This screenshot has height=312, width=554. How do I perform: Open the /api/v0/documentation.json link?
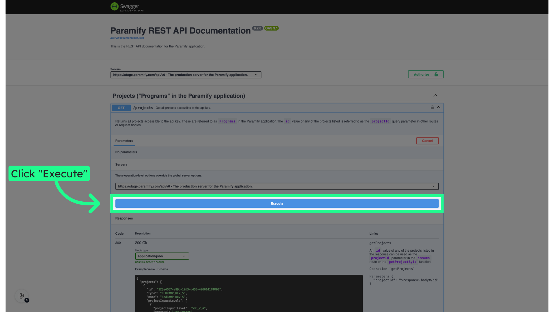coord(127,38)
